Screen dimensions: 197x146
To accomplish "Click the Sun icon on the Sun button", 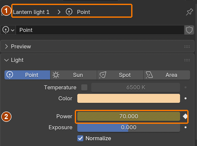I will point(56,75).
